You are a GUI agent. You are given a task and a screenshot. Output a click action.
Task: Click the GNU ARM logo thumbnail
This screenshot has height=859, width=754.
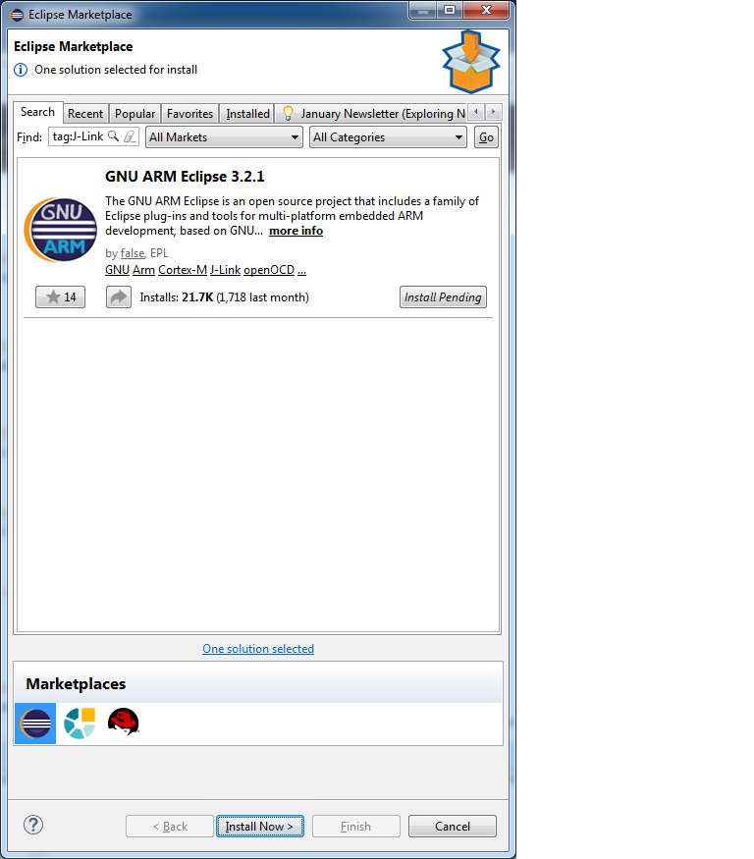pos(60,230)
